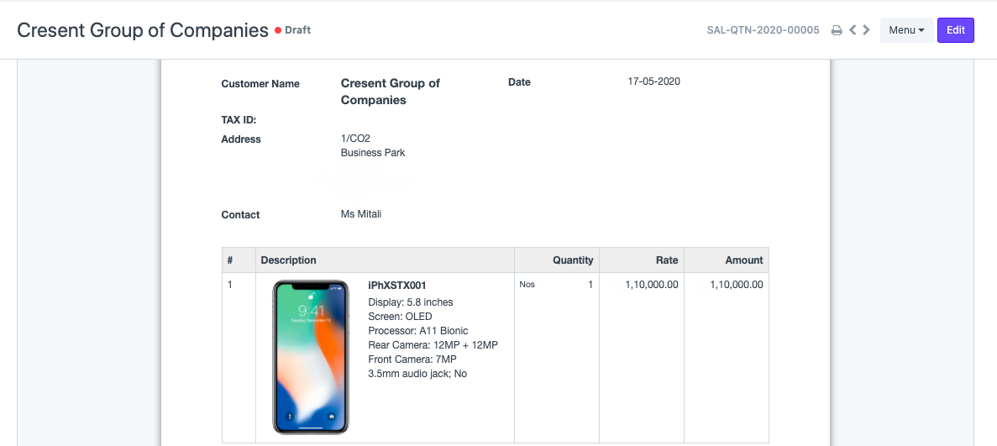
Task: Select item code iPhXSTX001
Action: (x=397, y=286)
